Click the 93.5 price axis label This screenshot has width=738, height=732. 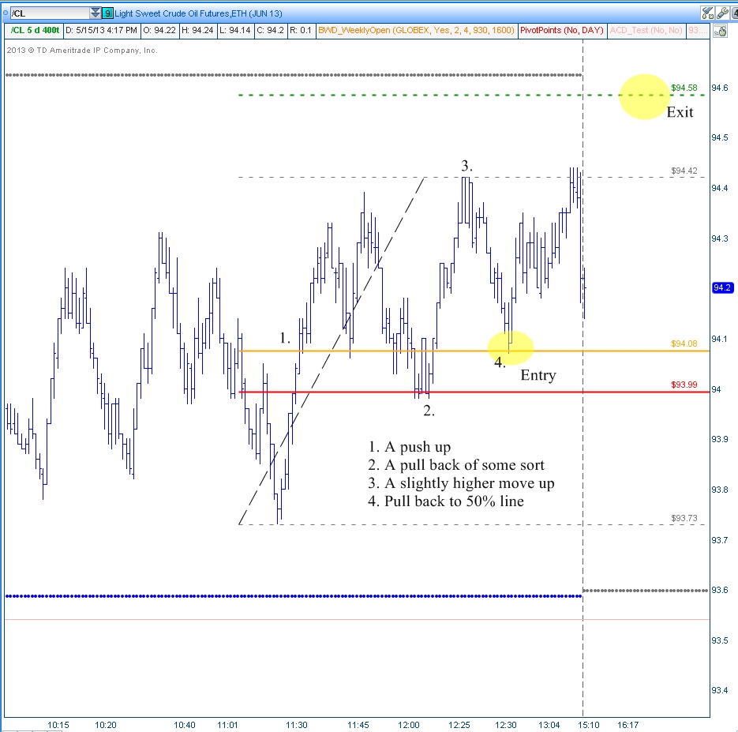(719, 640)
